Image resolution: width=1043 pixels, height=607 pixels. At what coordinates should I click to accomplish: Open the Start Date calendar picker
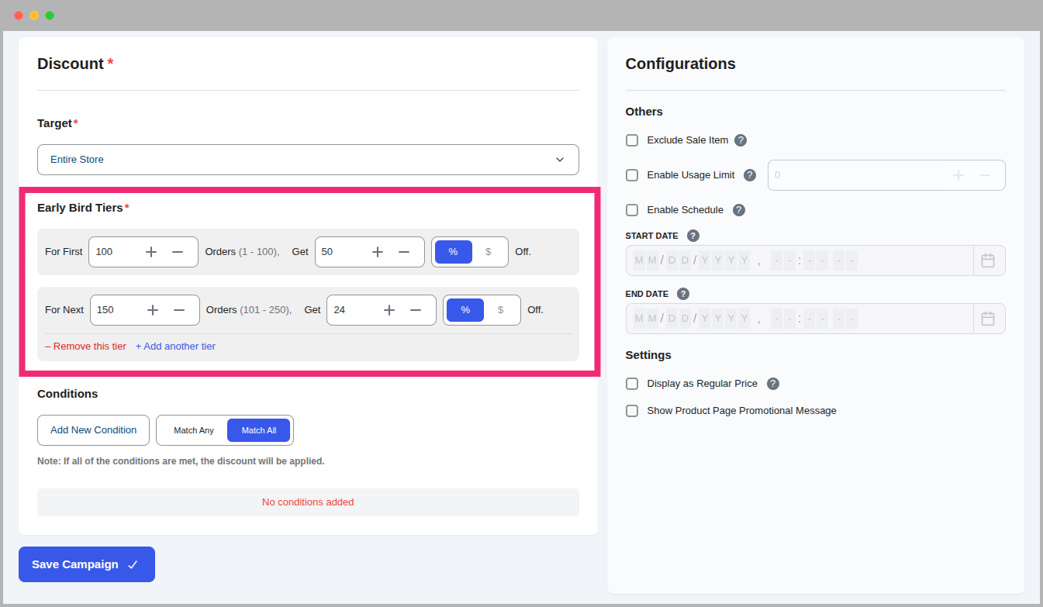988,260
